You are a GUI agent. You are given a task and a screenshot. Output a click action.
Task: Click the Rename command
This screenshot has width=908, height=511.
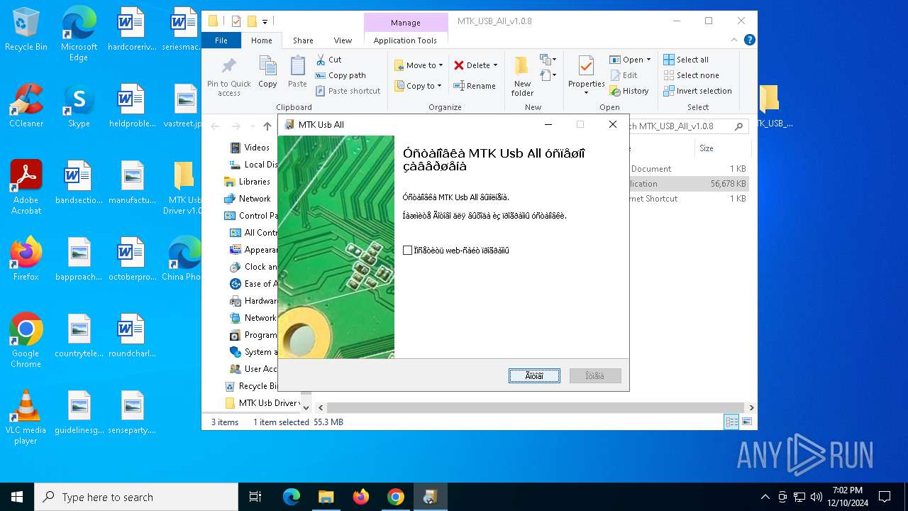tap(475, 86)
